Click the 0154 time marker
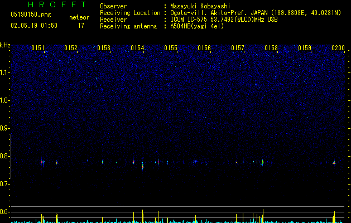 coord(137,48)
